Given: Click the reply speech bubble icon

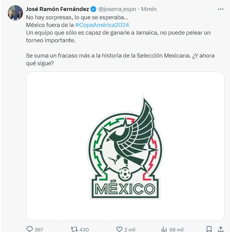Looking at the screenshot, I should coord(30,229).
